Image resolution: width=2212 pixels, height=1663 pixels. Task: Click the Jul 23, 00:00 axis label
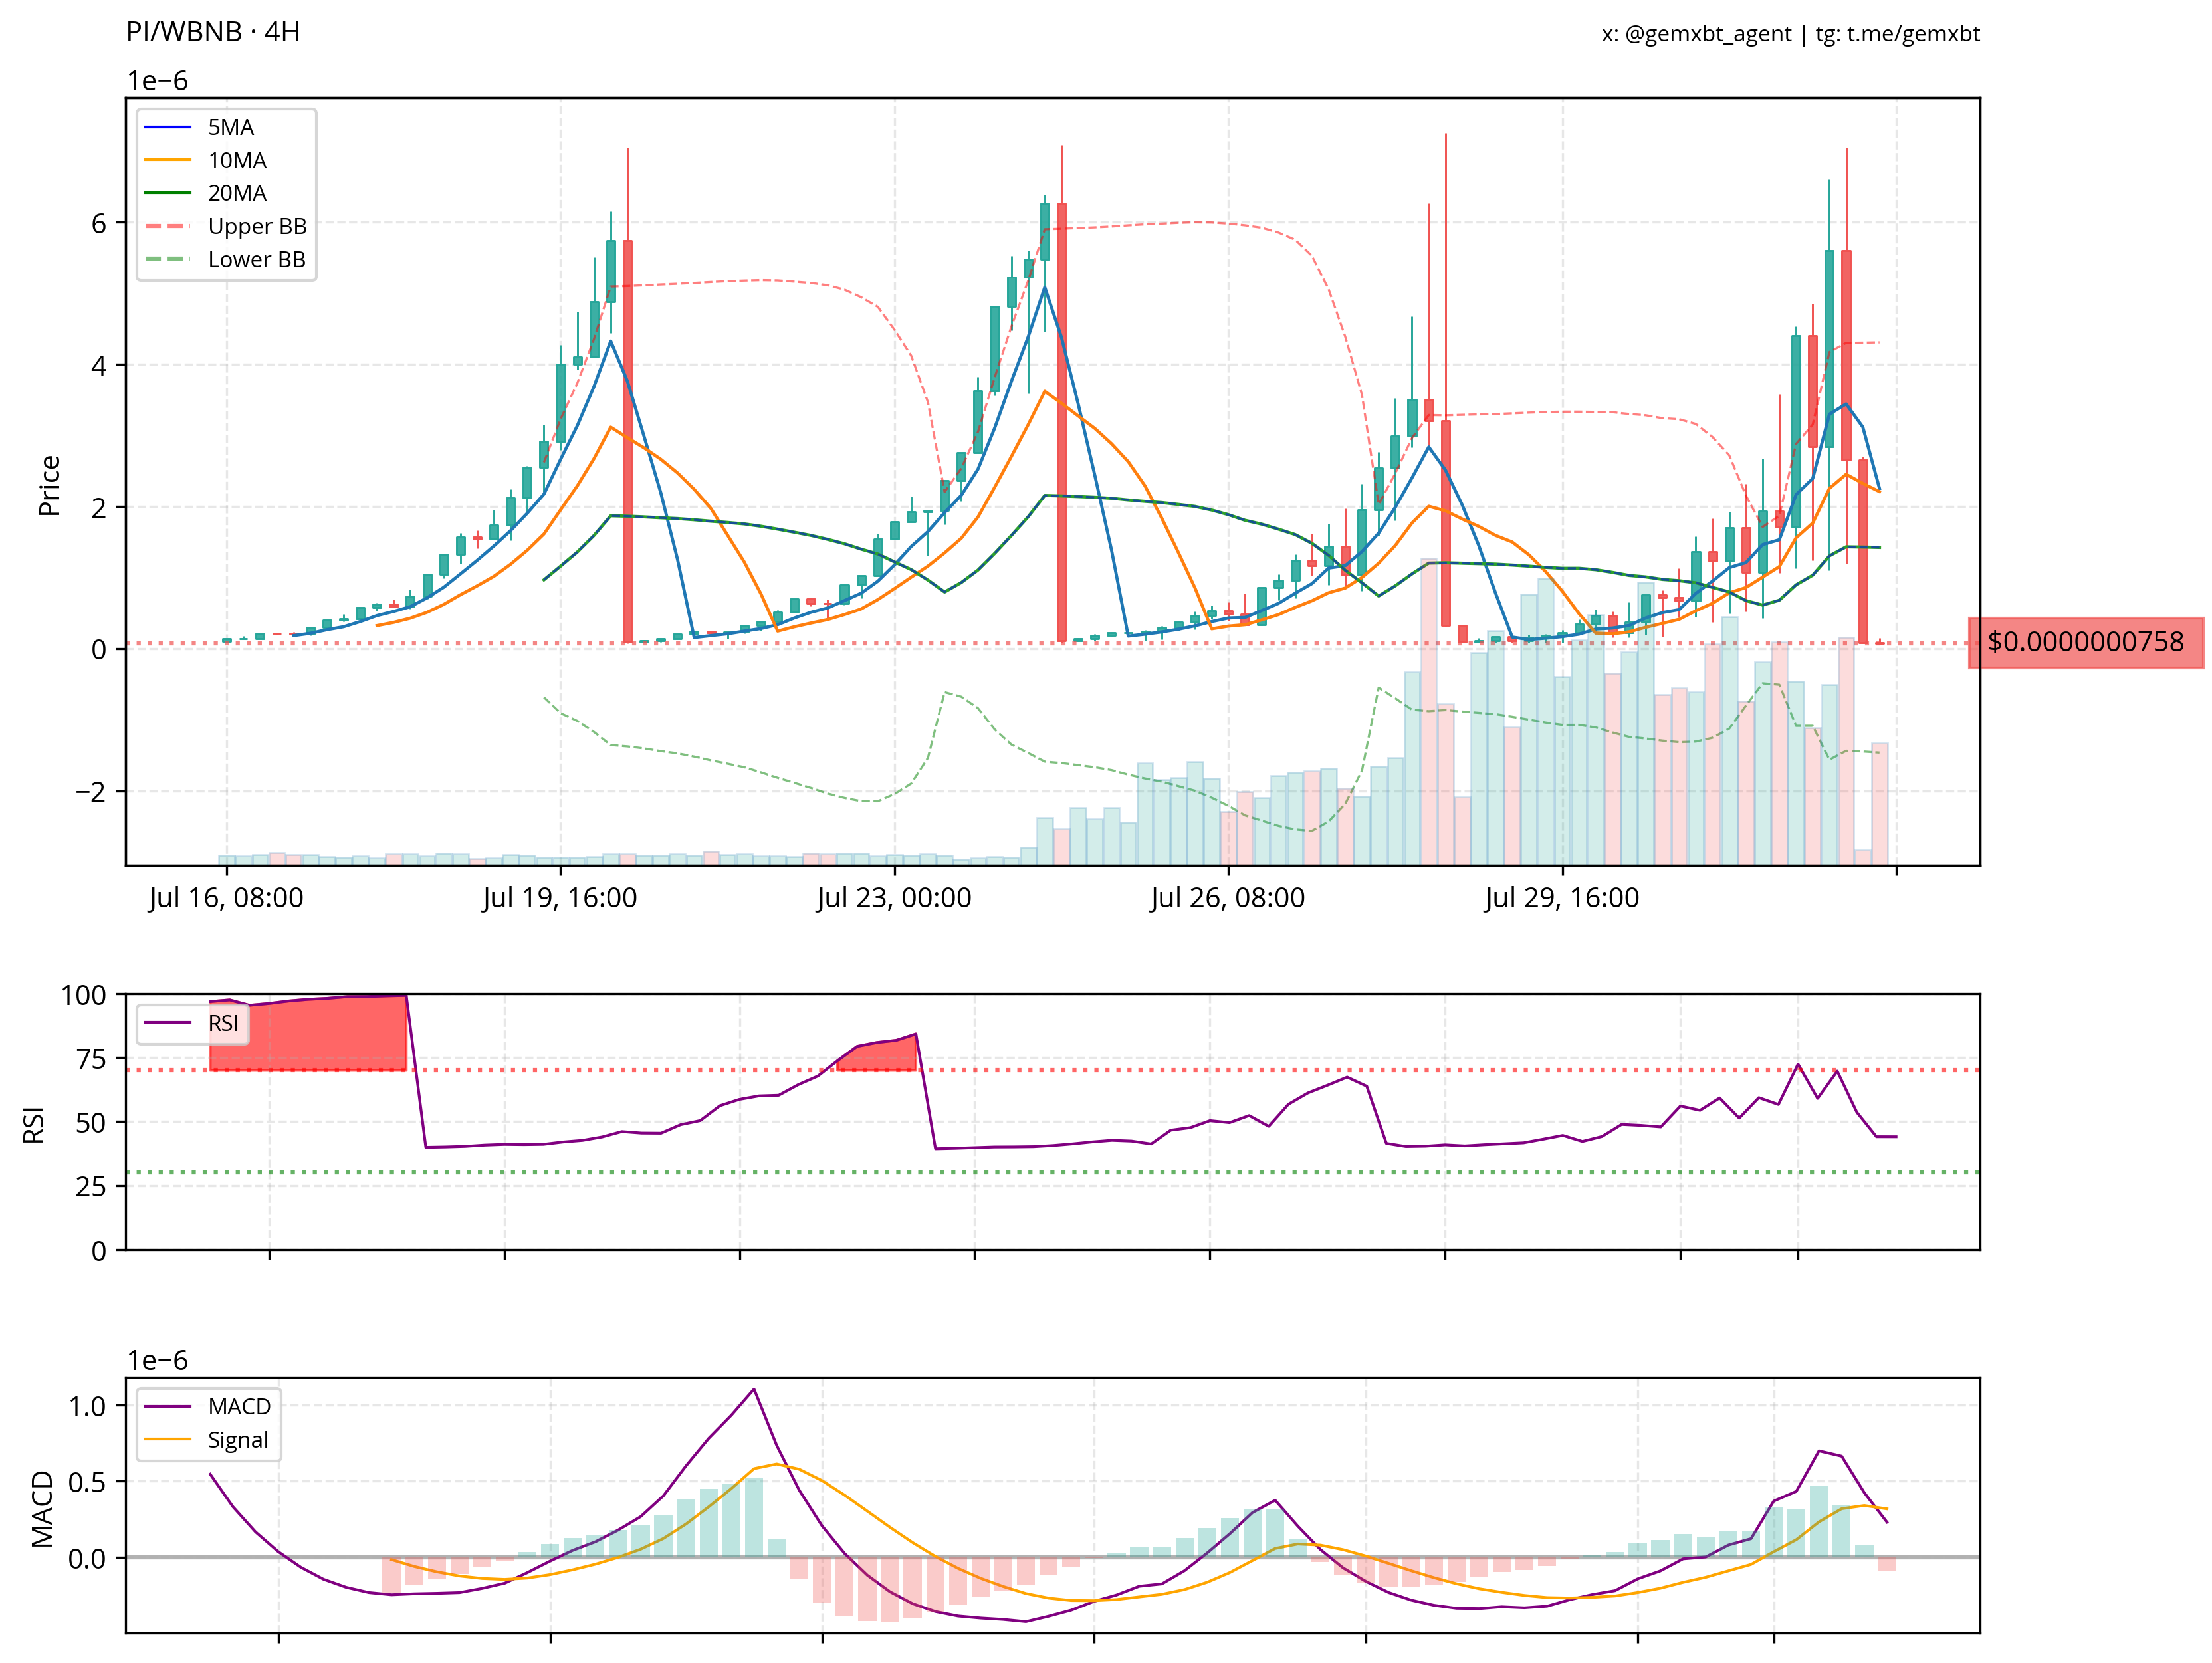click(x=894, y=898)
